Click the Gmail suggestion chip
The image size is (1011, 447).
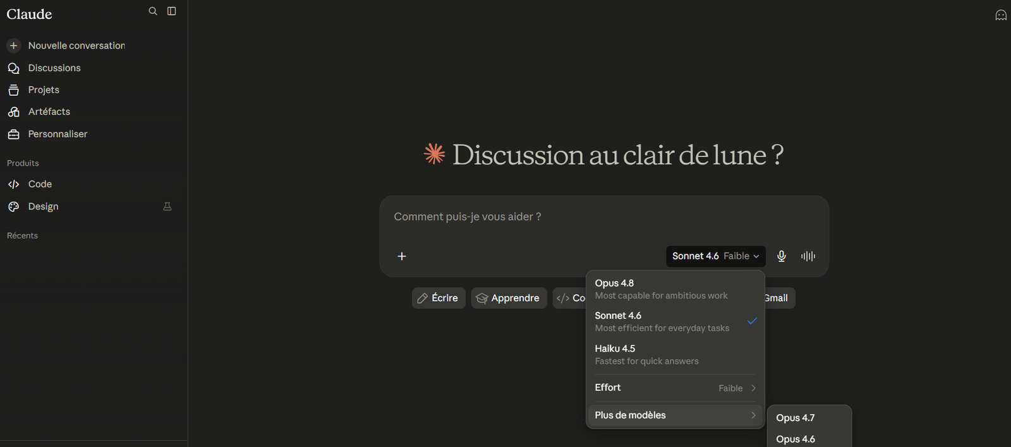coord(779,298)
